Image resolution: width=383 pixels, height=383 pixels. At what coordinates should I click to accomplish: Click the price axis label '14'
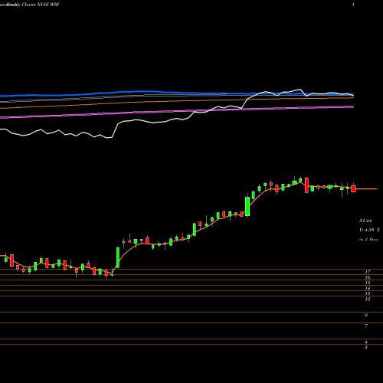(x=368, y=289)
